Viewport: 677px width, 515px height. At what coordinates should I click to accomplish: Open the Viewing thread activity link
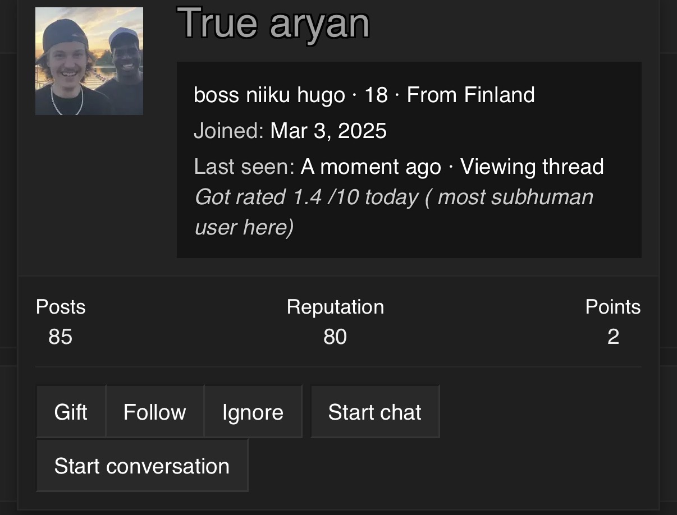click(532, 167)
